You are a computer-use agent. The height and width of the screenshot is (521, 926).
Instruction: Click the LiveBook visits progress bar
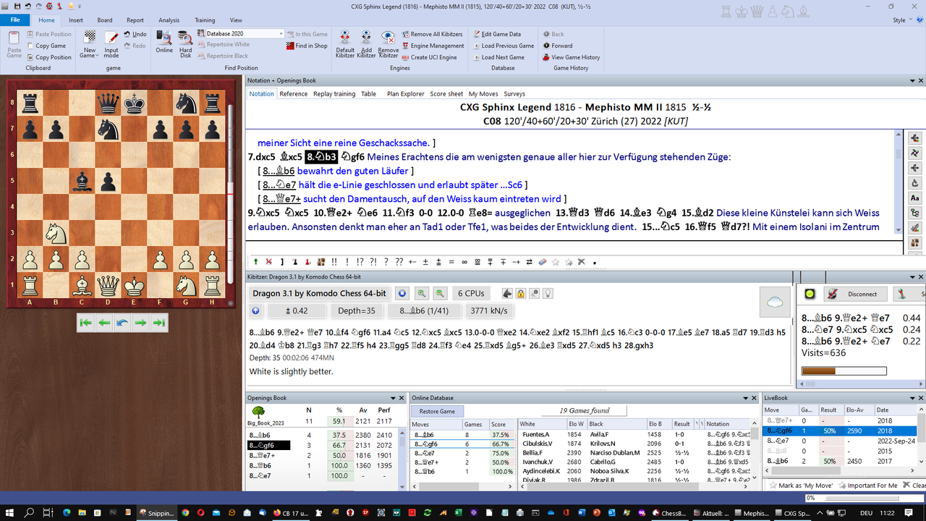pos(844,370)
